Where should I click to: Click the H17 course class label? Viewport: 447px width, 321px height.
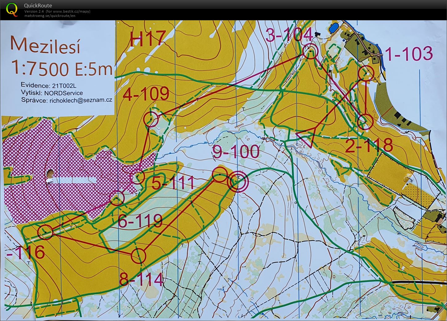point(148,39)
